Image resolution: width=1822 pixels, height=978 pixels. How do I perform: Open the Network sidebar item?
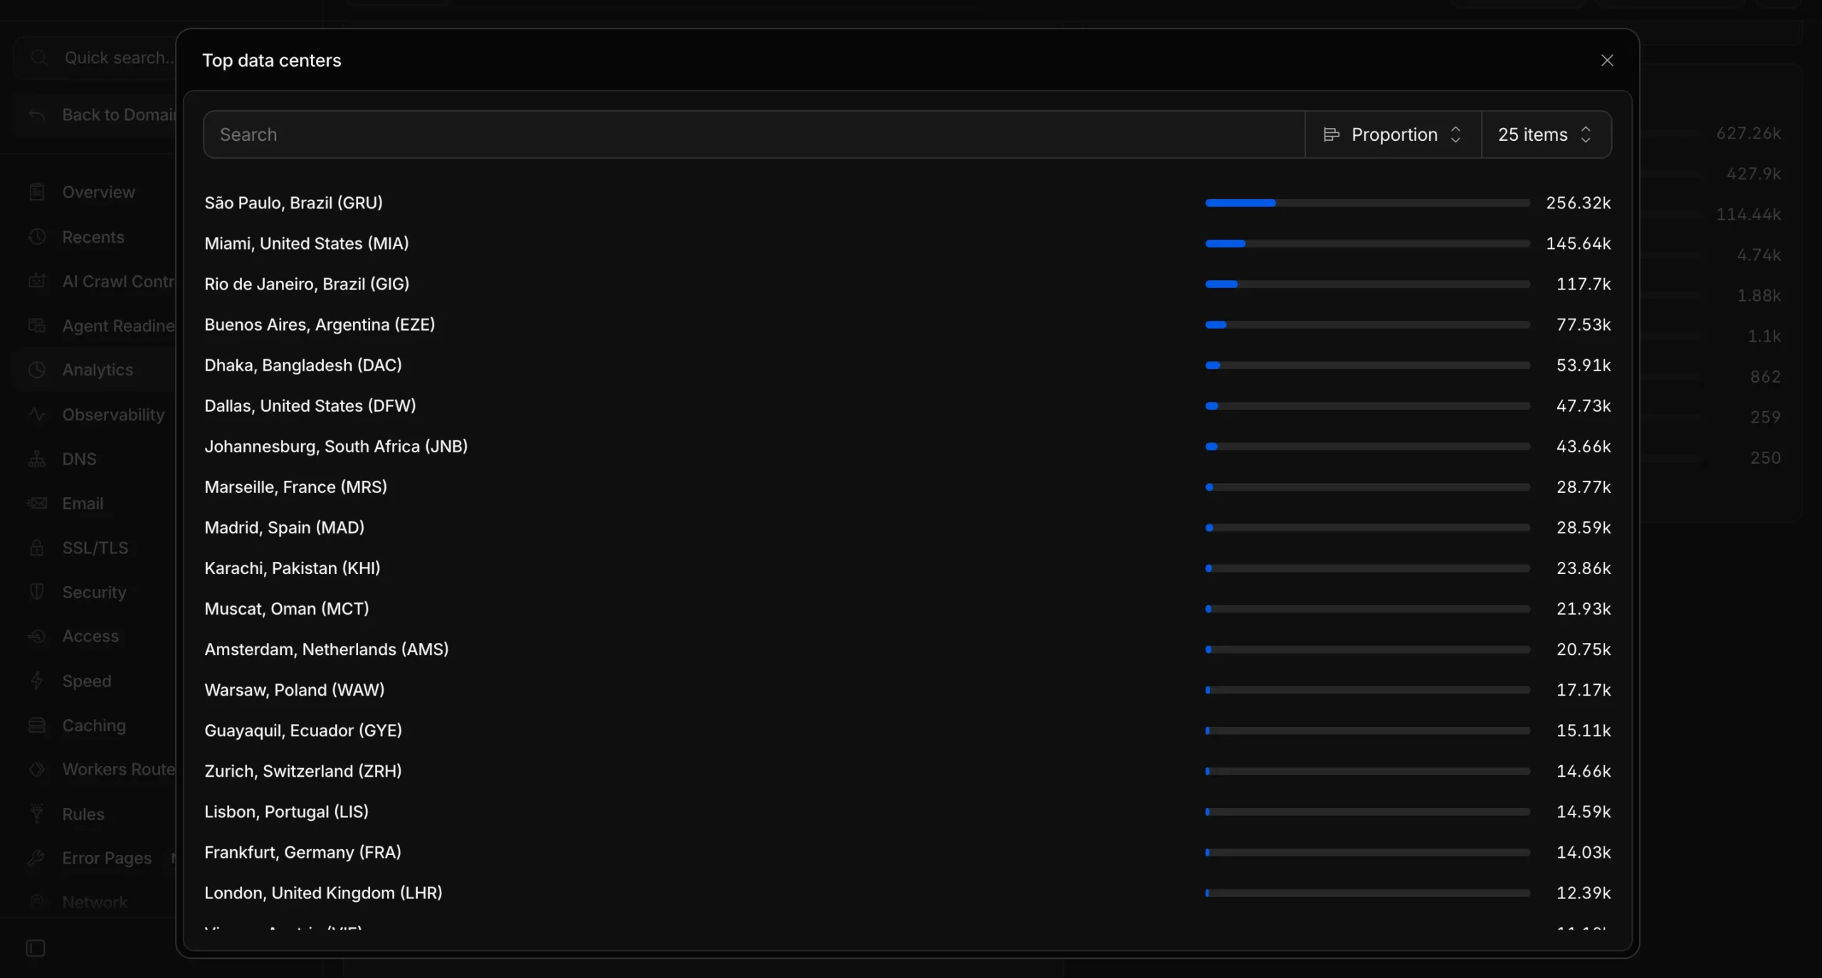(x=95, y=902)
